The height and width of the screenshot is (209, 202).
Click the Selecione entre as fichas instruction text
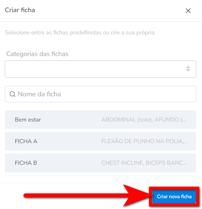(x=80, y=33)
